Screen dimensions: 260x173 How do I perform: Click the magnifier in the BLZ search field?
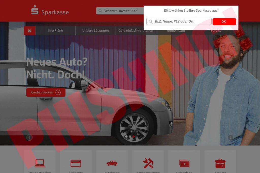click(x=151, y=22)
